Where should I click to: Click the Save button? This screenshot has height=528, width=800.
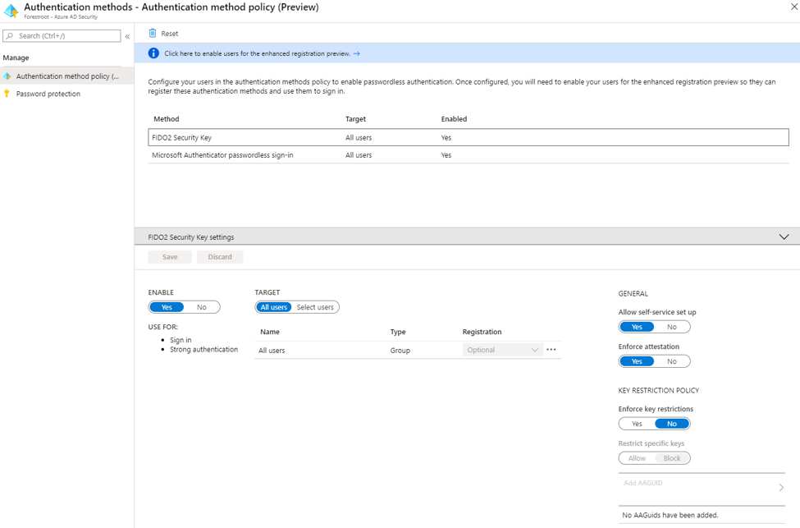pyautogui.click(x=170, y=257)
